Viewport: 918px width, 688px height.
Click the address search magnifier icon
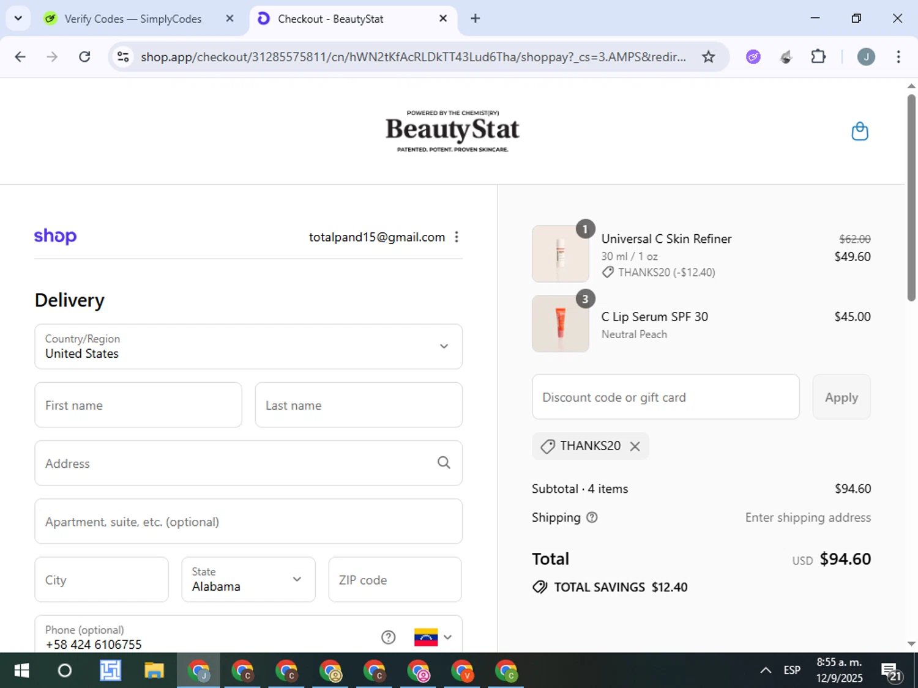(444, 463)
